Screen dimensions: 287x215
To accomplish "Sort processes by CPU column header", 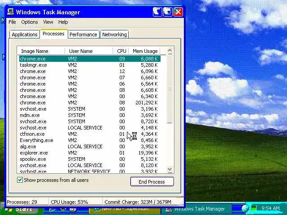I will coord(121,51).
